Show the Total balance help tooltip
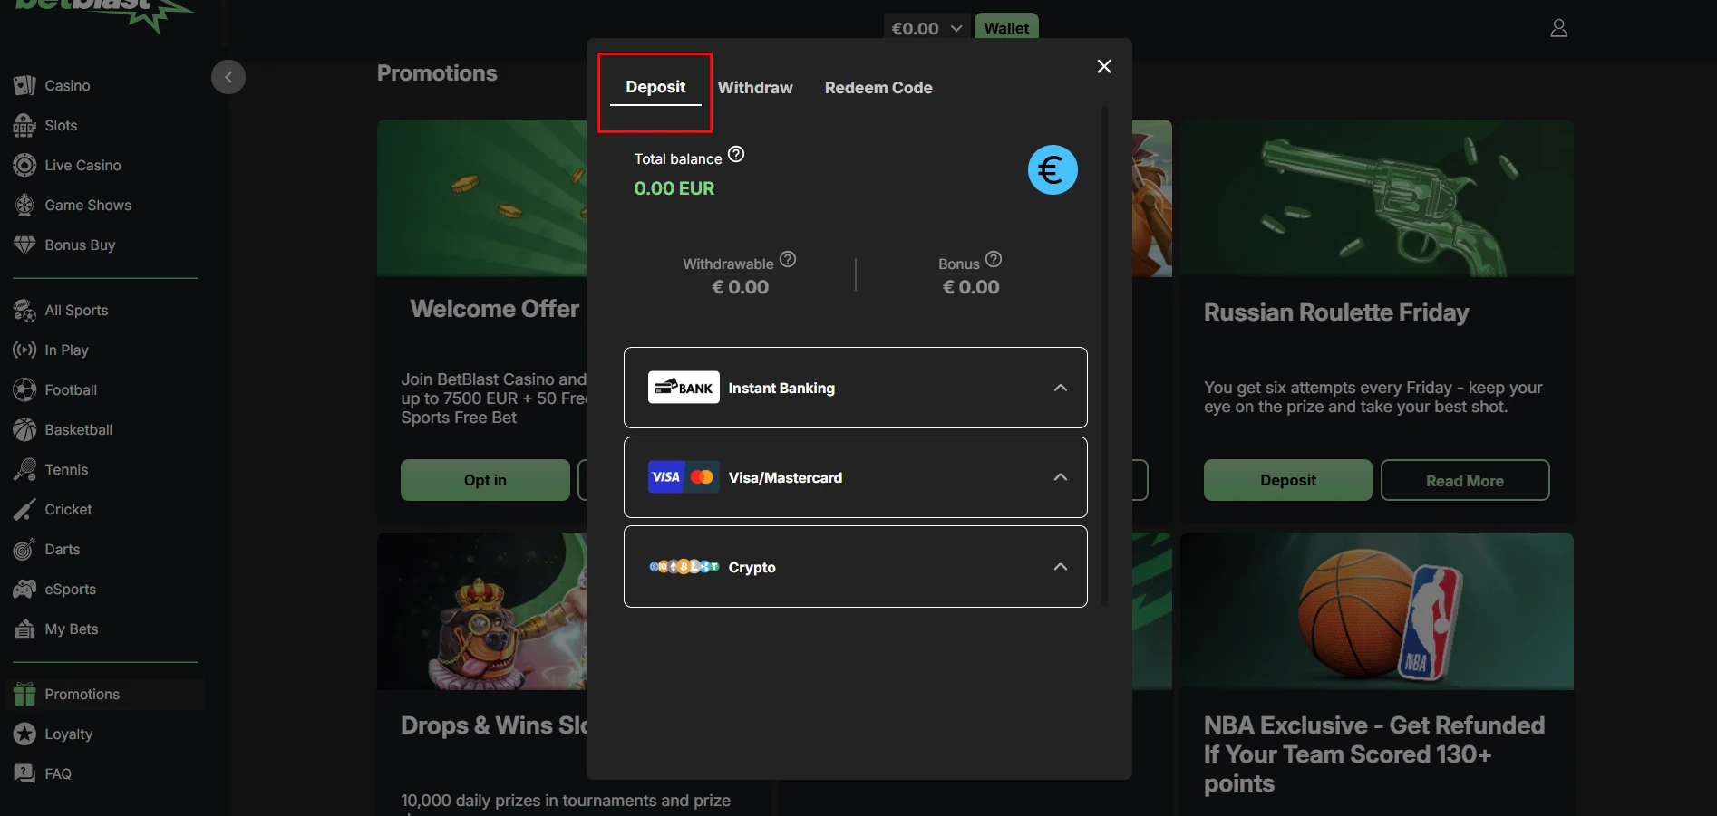Screen dimensions: 1717x816 coord(736,154)
